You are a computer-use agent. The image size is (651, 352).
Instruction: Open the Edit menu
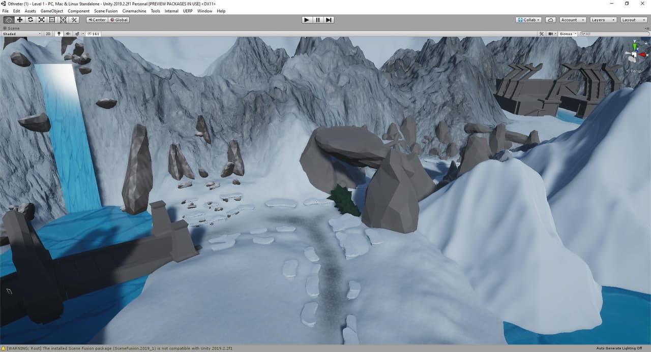tap(17, 11)
